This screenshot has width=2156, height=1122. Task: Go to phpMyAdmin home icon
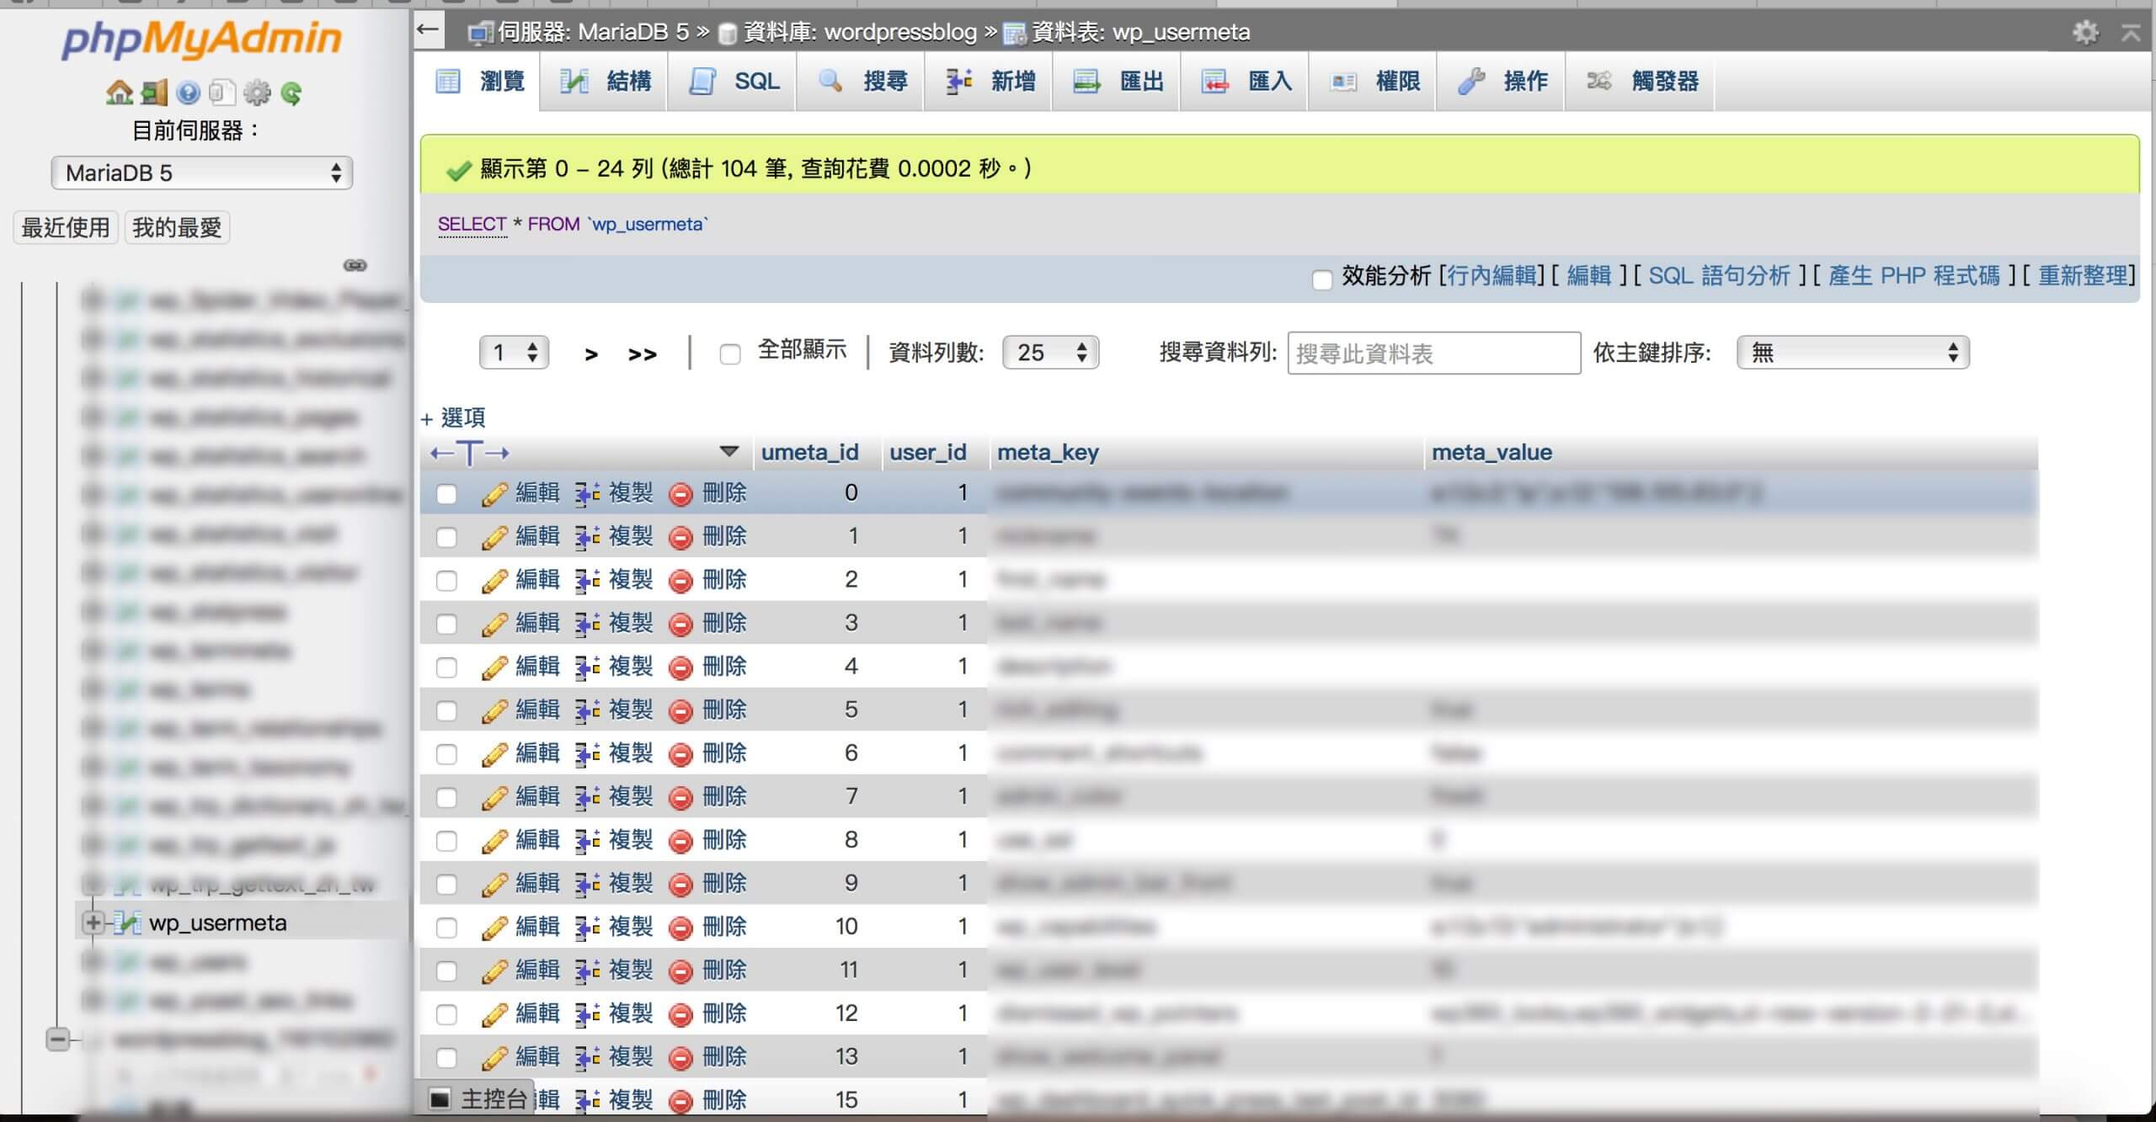(119, 93)
